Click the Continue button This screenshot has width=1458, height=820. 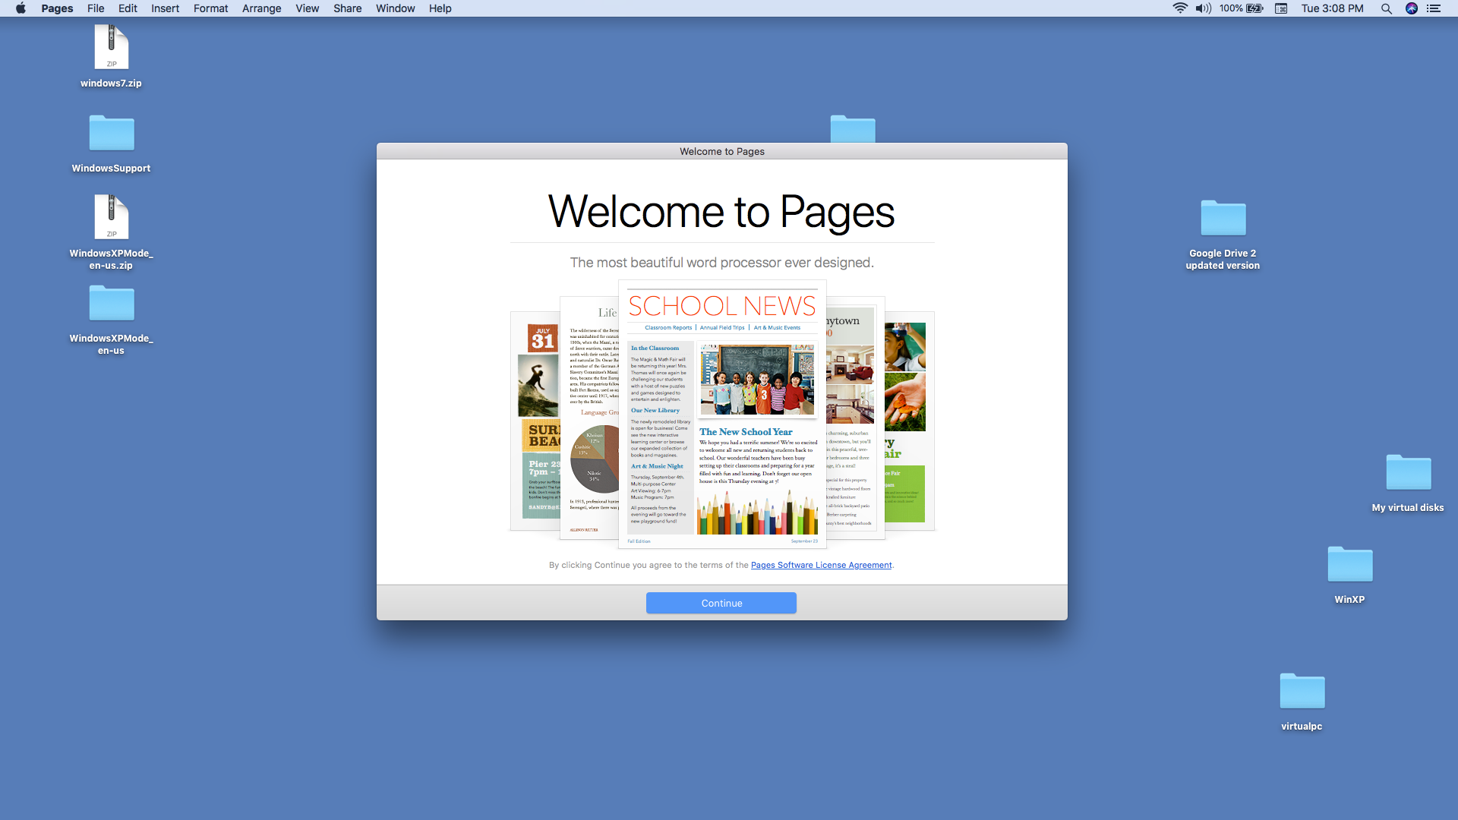[721, 603]
